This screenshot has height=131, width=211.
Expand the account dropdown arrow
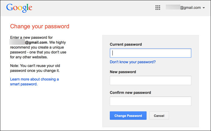tap(204, 8)
